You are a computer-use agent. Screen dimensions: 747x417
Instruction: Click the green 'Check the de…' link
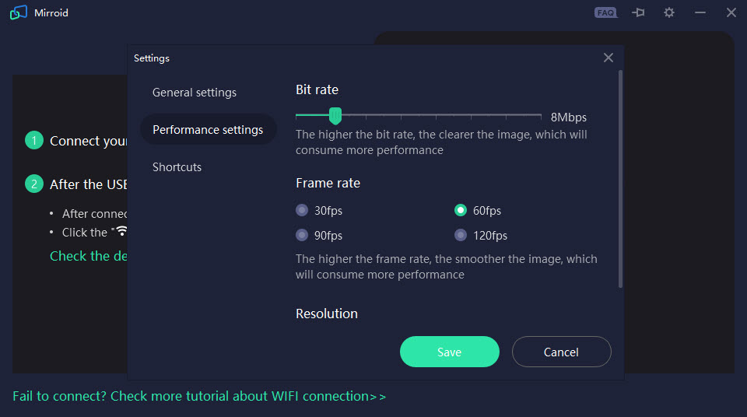coord(89,256)
